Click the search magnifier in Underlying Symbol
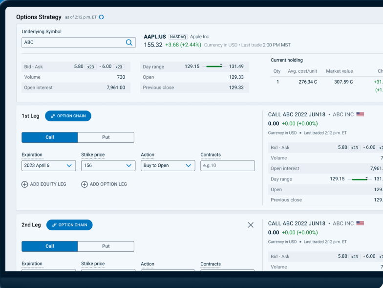The image size is (383, 288). click(129, 43)
